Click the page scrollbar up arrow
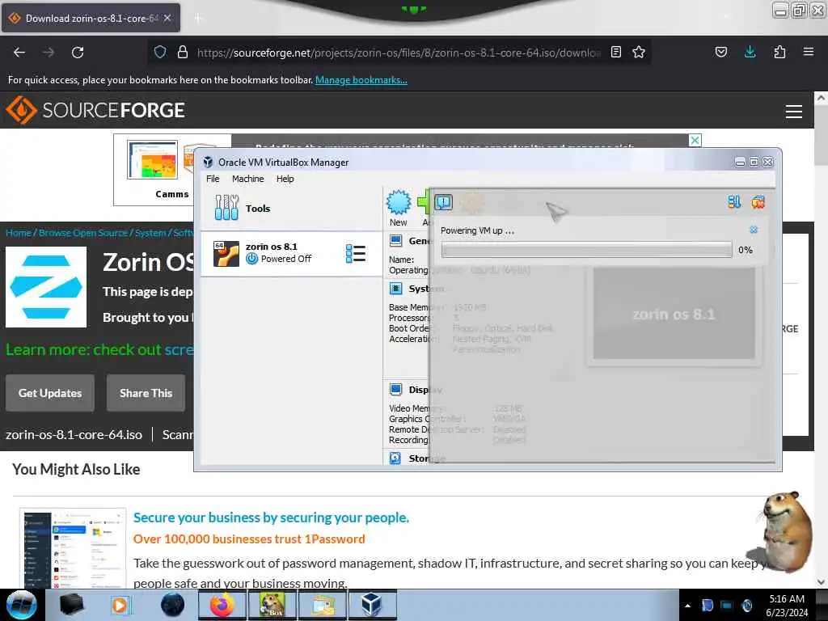The width and height of the screenshot is (828, 621). click(821, 98)
